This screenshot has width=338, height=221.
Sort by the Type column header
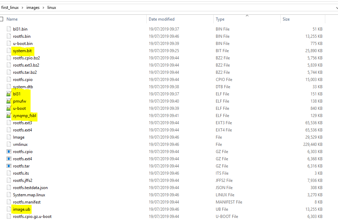point(220,19)
